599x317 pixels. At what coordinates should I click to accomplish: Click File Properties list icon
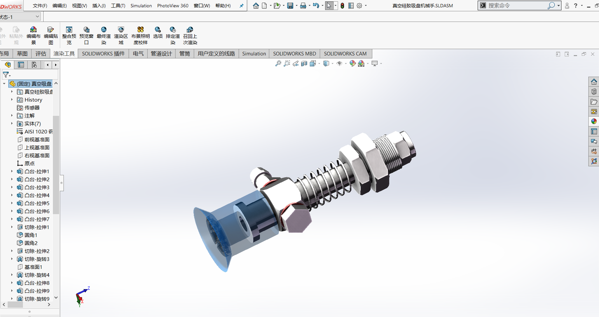pos(351,6)
